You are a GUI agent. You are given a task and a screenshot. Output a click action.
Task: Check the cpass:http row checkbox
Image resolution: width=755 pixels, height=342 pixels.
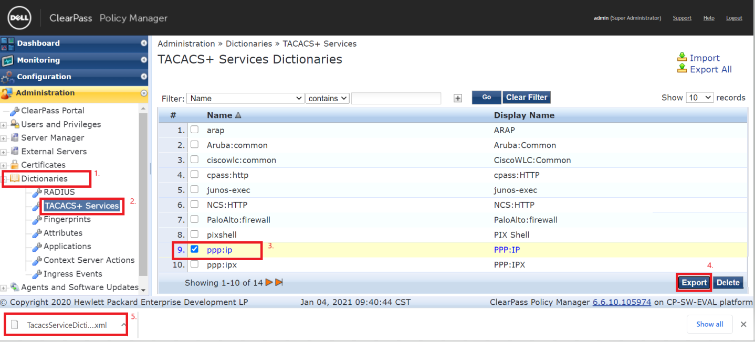pyautogui.click(x=194, y=174)
